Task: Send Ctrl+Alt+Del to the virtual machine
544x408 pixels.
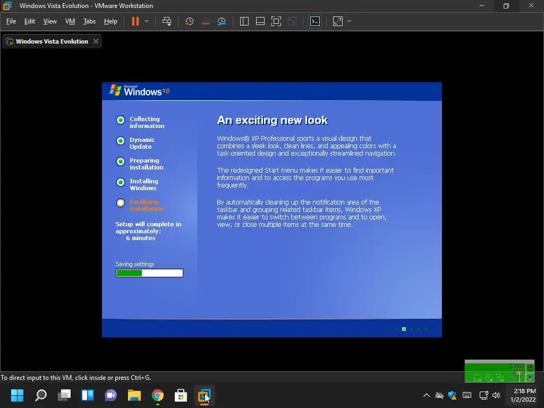Action: click(167, 21)
